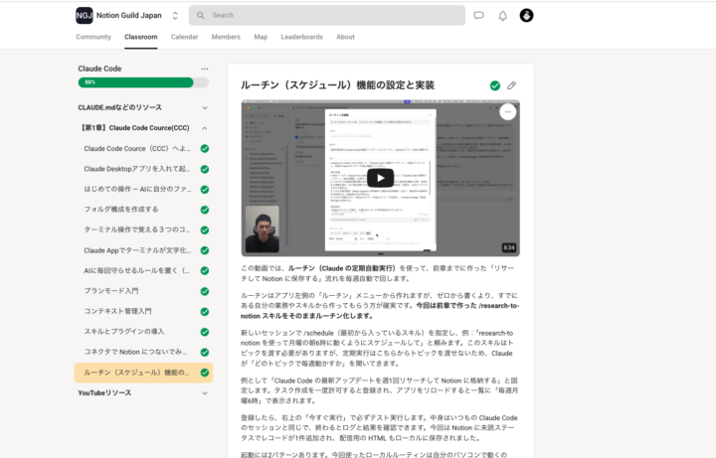Open the group switcher arrows next to Notion Guild Japan

pos(175,16)
